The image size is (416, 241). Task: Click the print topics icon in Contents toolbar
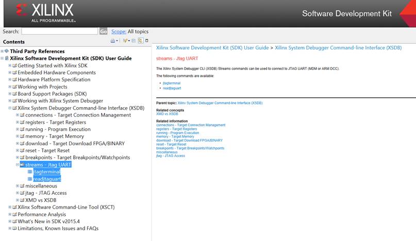[112, 41]
